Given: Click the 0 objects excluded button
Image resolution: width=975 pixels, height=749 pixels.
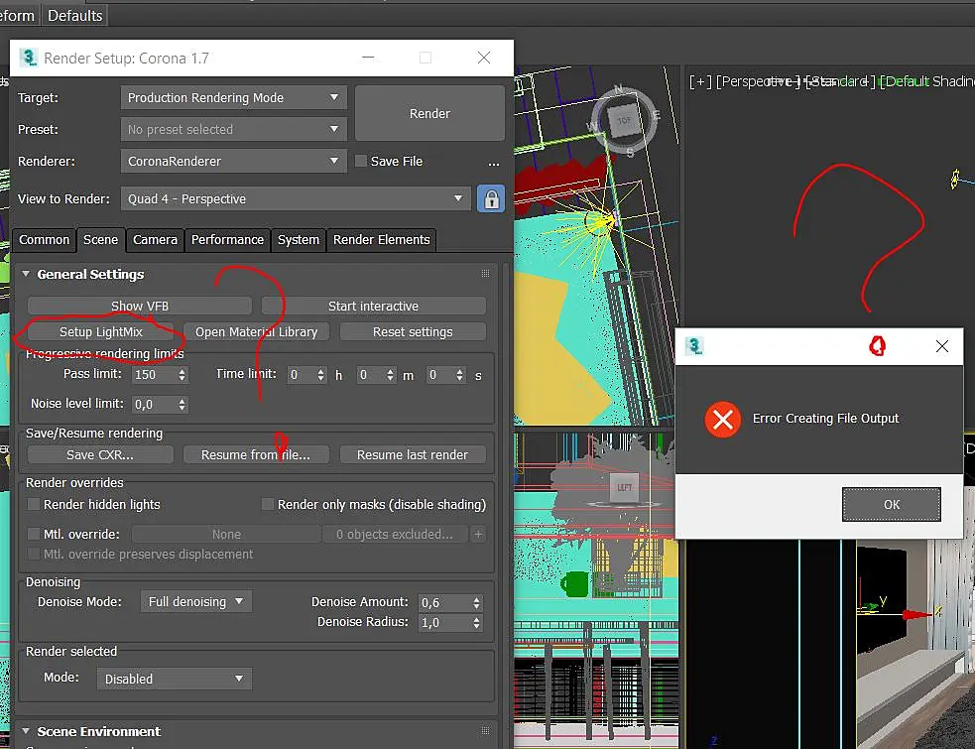Looking at the screenshot, I should point(395,535).
